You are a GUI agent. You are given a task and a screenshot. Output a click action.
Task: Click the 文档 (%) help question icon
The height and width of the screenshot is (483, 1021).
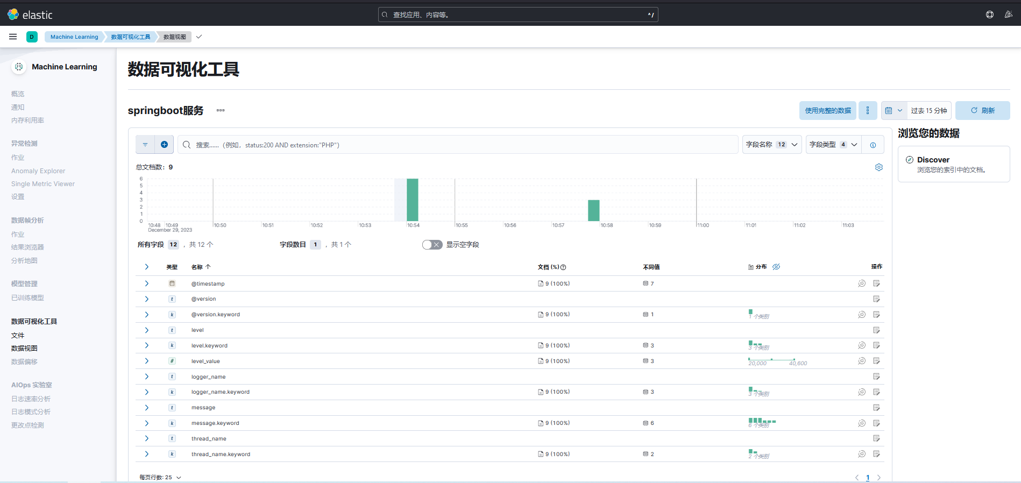pos(563,267)
